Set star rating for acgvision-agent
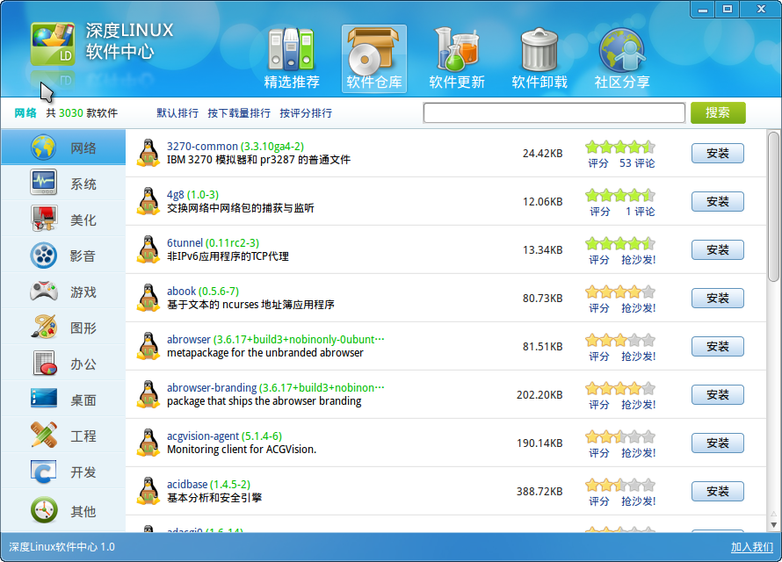 [620, 437]
